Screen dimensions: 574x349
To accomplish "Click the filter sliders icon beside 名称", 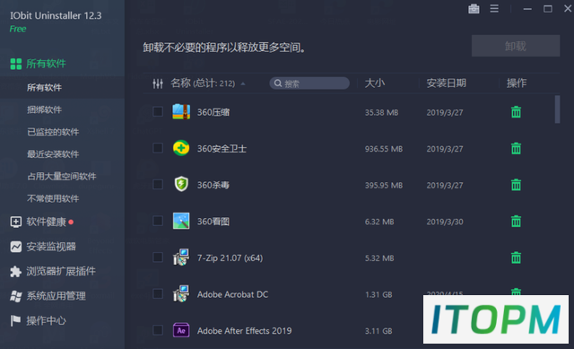I will (x=158, y=83).
